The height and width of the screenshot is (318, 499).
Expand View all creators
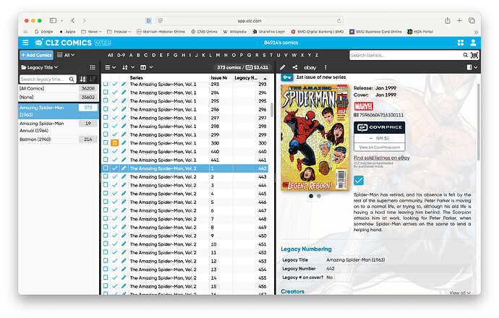coord(460,293)
